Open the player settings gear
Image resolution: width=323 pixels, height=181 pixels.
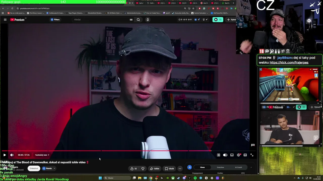coord(238,155)
